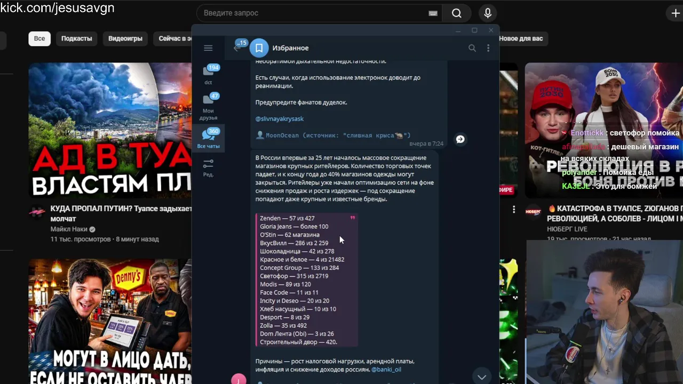683x384 pixels.
Task: Select the Новое для вас filter chip
Action: (521, 38)
